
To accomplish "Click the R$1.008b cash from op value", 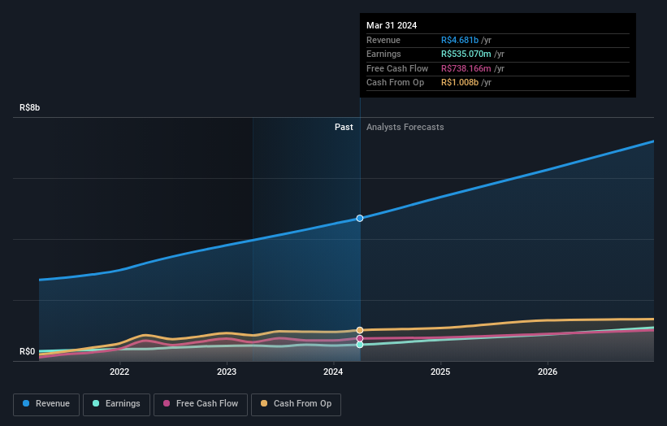I will [460, 83].
